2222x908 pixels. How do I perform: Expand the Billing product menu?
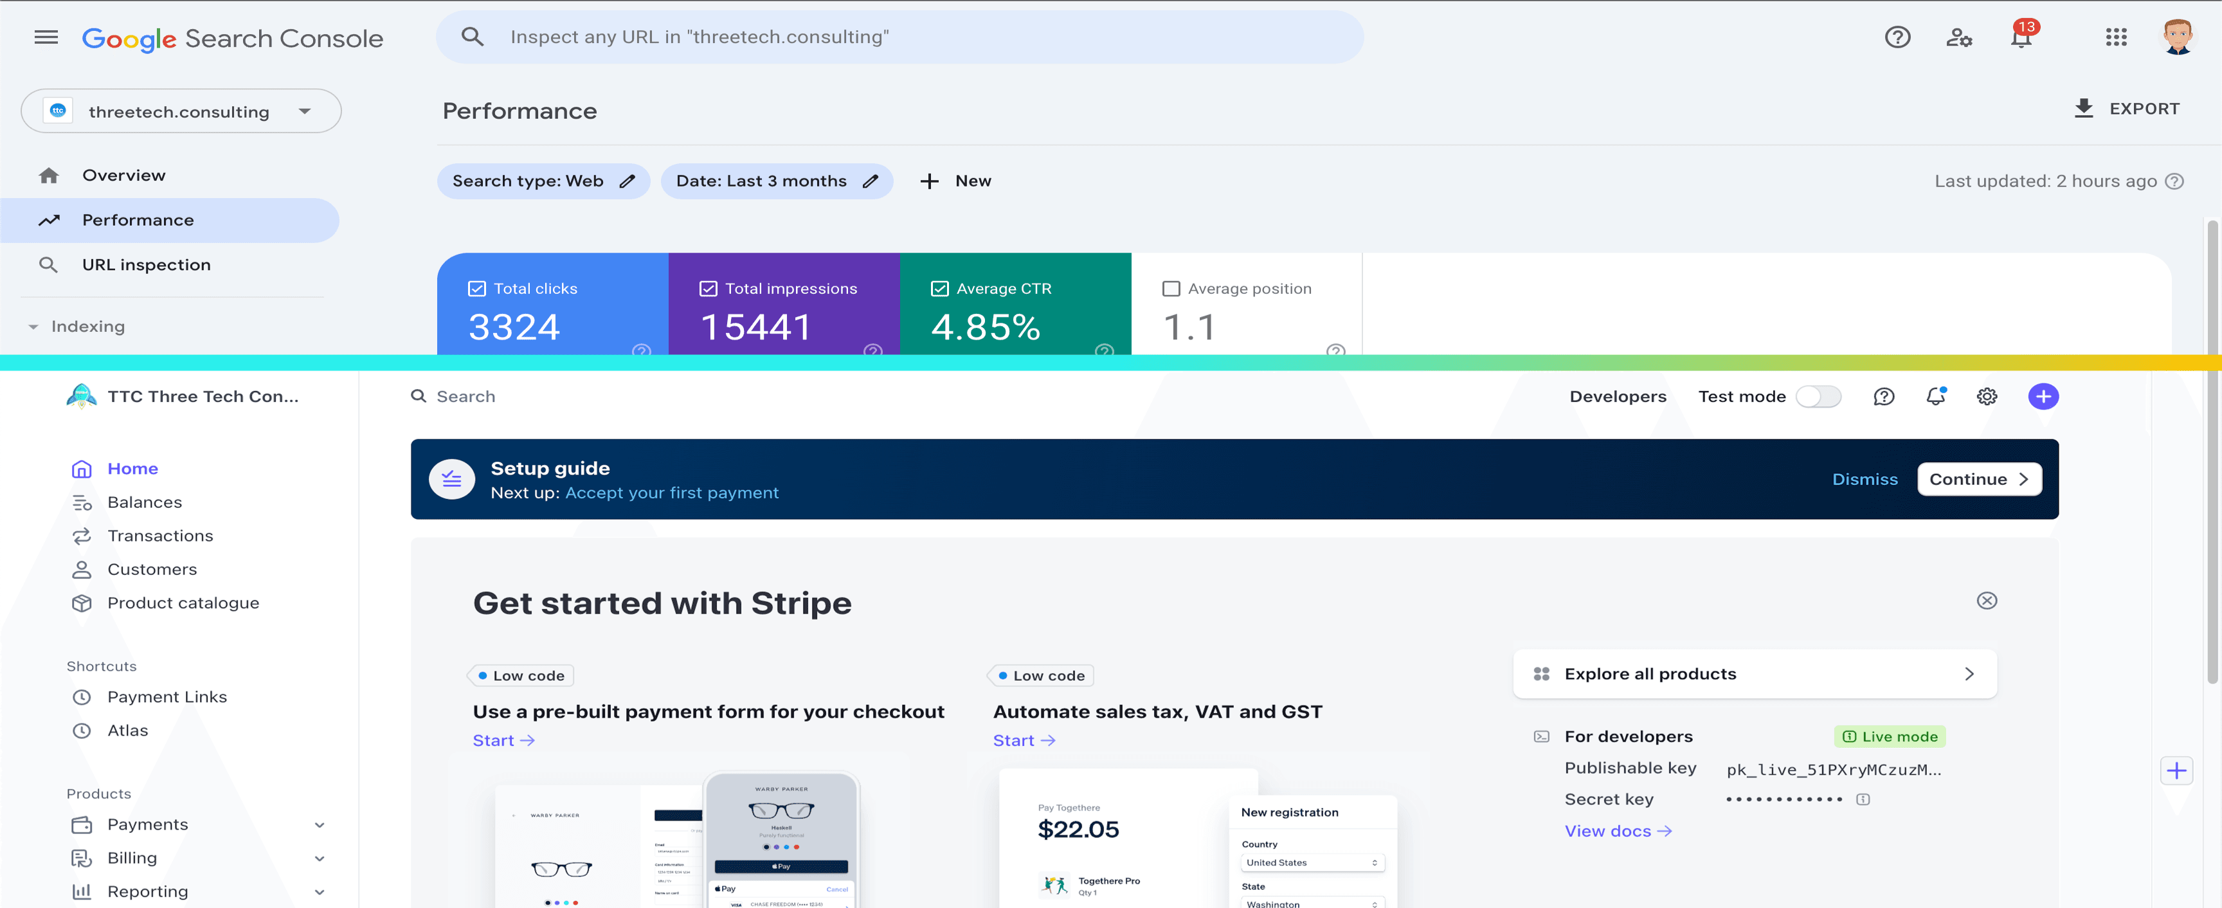tap(319, 858)
